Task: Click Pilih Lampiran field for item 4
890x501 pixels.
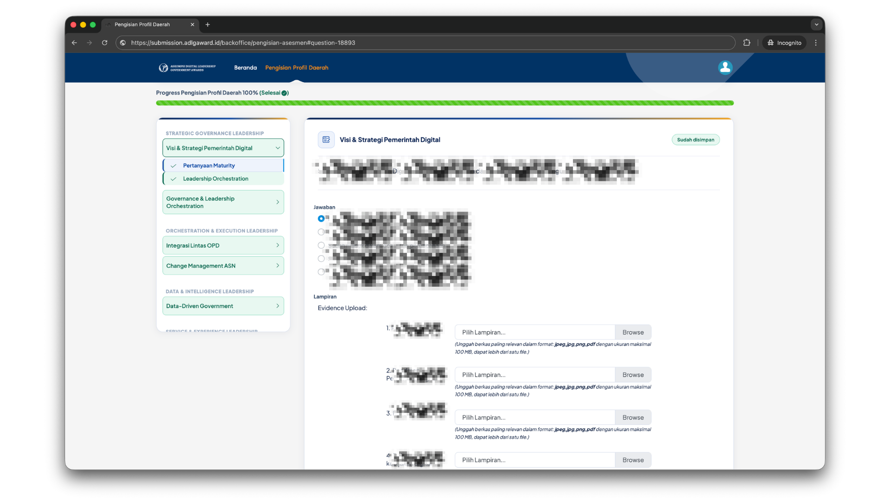Action: 535,460
